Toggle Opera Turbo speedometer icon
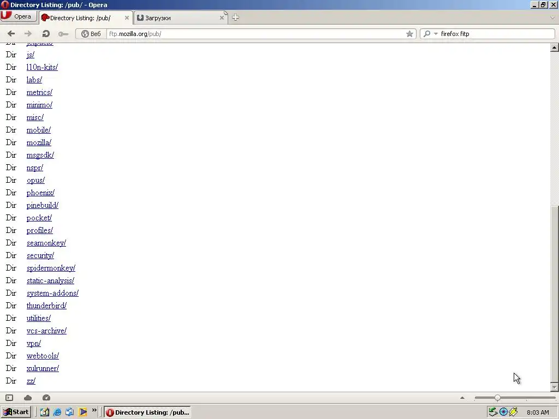 coord(46,398)
